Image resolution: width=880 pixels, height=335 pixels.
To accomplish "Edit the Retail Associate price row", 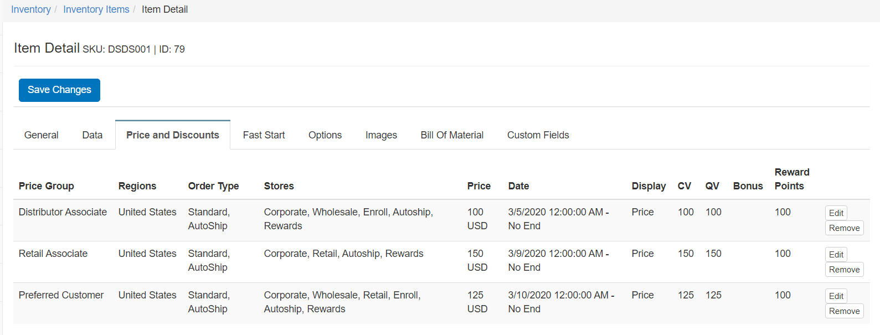I will [x=836, y=255].
